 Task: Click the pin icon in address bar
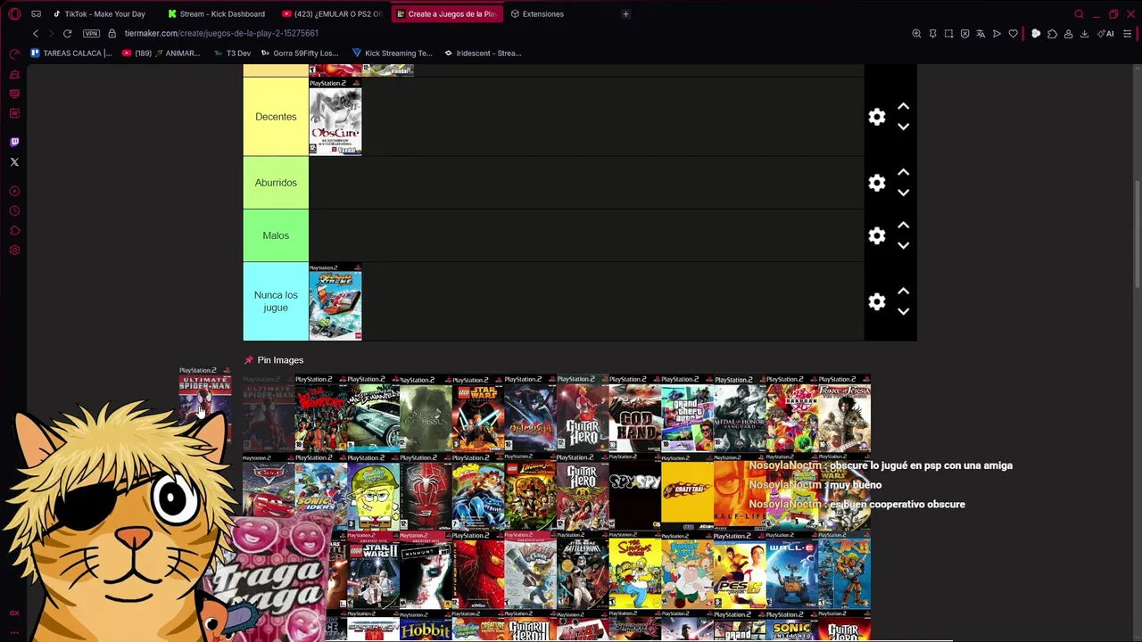(932, 34)
